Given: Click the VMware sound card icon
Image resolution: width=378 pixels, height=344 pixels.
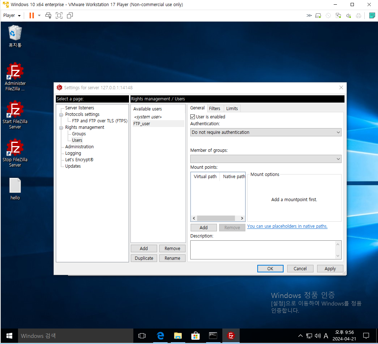Looking at the screenshot, I should [348, 15].
